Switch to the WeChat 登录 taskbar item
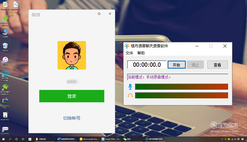The width and height of the screenshot is (247, 142). click(133, 139)
